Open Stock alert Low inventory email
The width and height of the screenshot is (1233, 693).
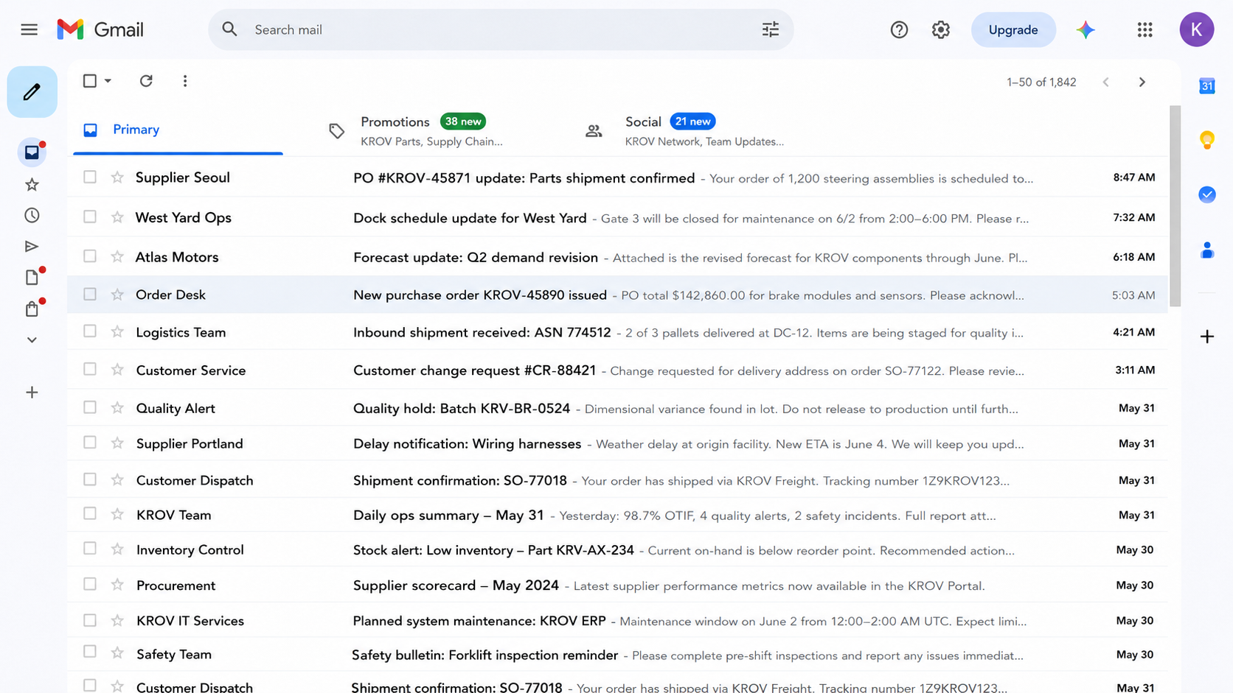(x=617, y=549)
